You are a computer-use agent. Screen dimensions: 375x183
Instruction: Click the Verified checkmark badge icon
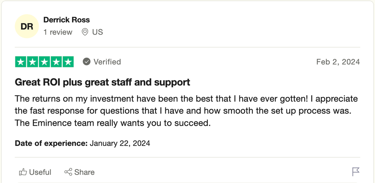click(x=87, y=62)
